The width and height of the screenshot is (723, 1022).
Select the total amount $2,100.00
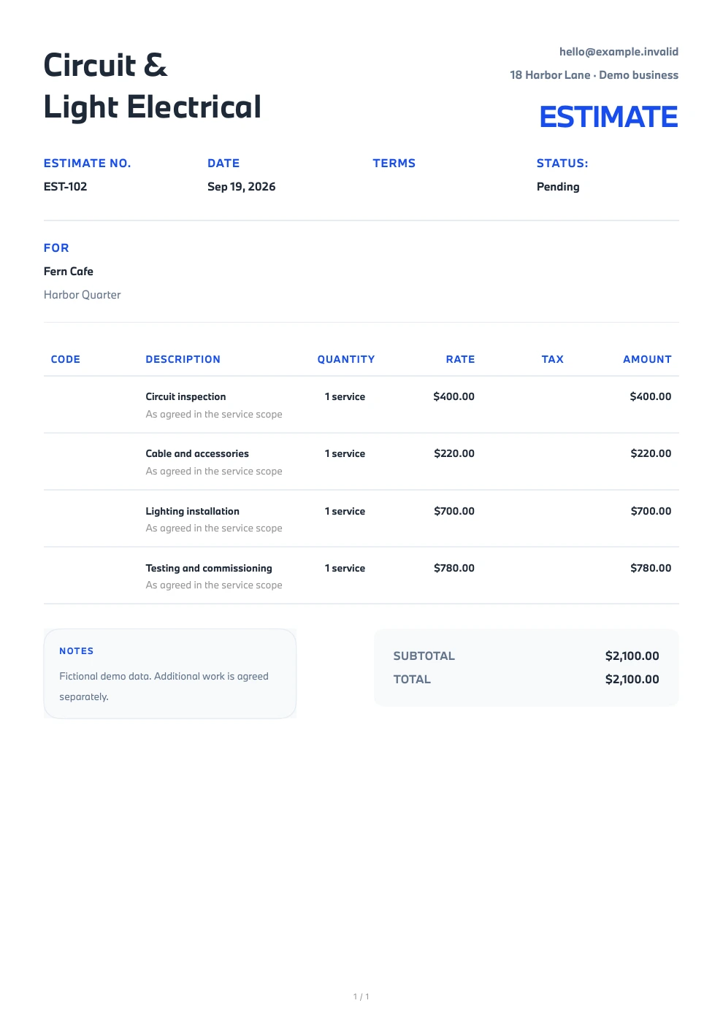pyautogui.click(x=632, y=680)
